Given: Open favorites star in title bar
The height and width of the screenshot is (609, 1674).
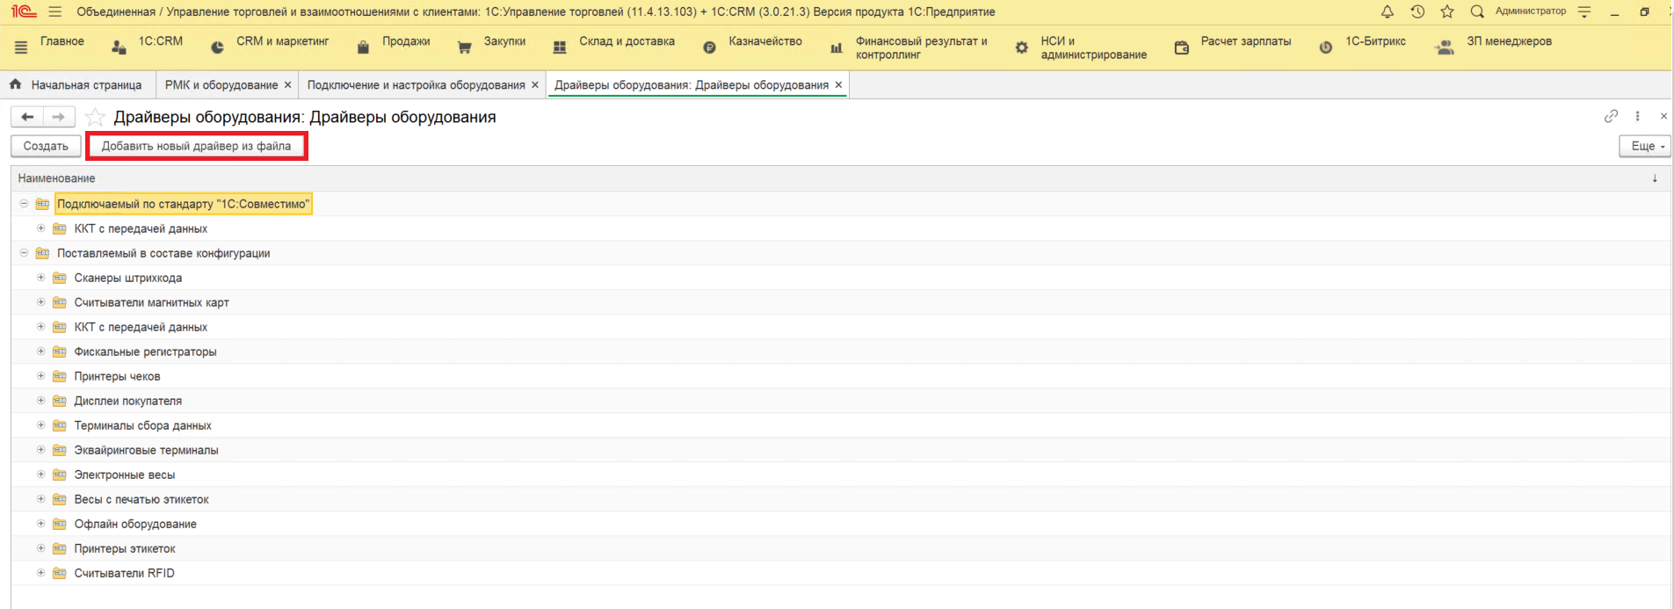Looking at the screenshot, I should pos(1447,11).
